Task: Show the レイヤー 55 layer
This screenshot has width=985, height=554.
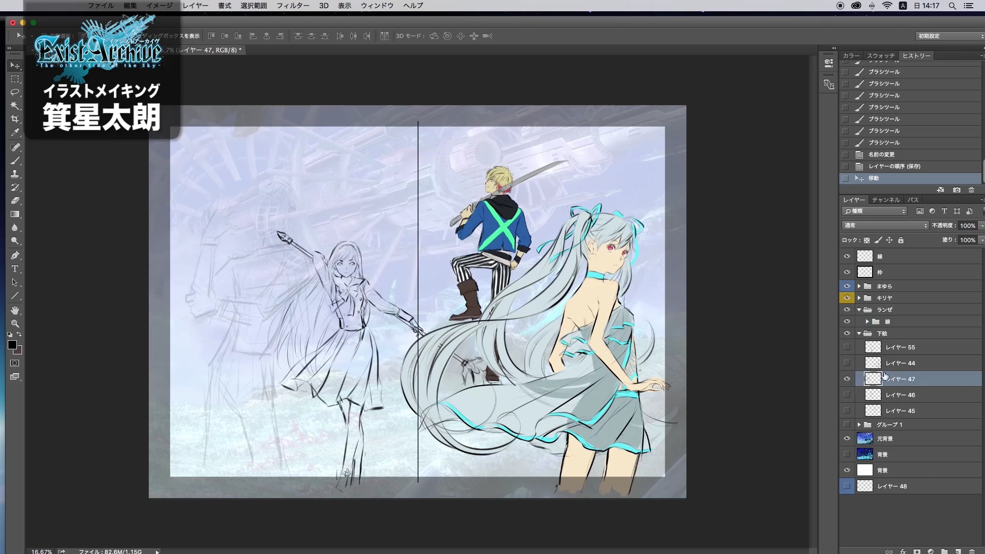Action: tap(847, 347)
